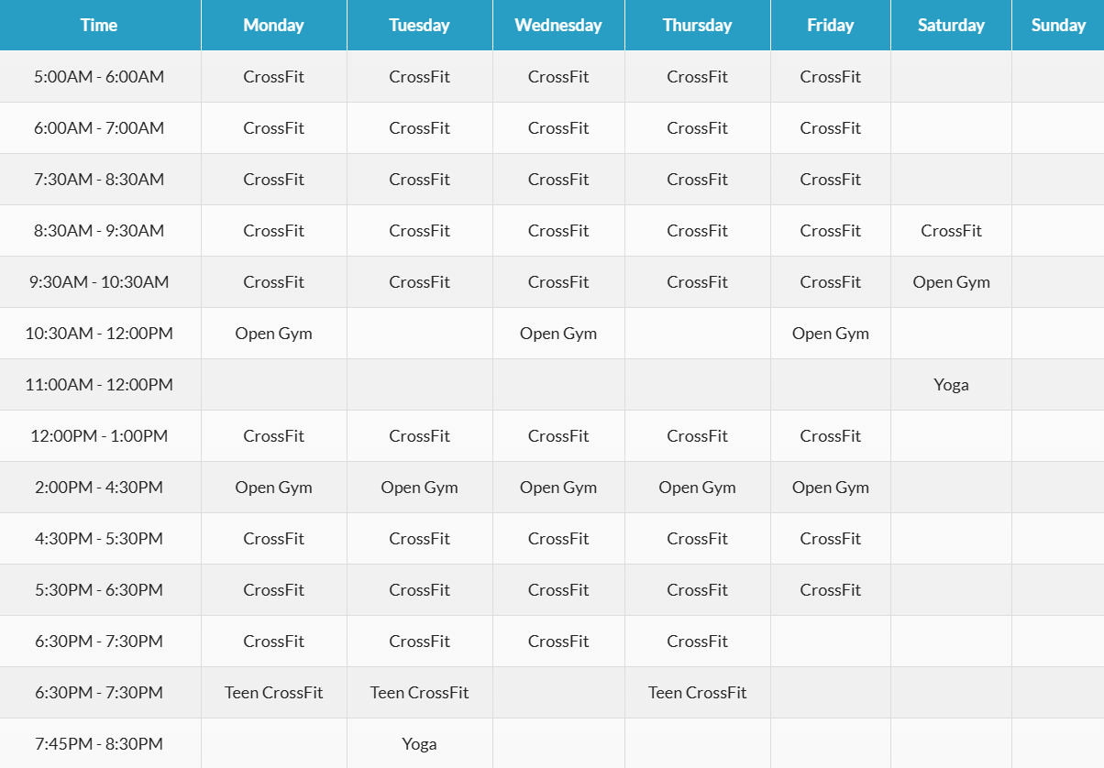Select Friday 10:30AM Open Gym
Image resolution: width=1104 pixels, height=768 pixels.
(x=830, y=334)
